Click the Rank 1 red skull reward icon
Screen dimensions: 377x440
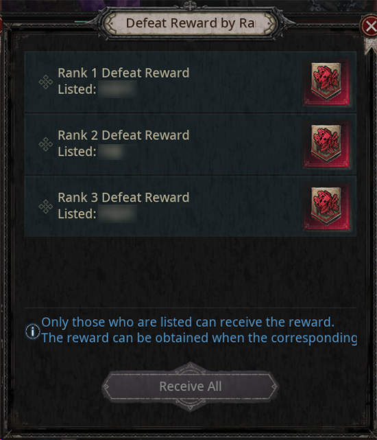326,82
